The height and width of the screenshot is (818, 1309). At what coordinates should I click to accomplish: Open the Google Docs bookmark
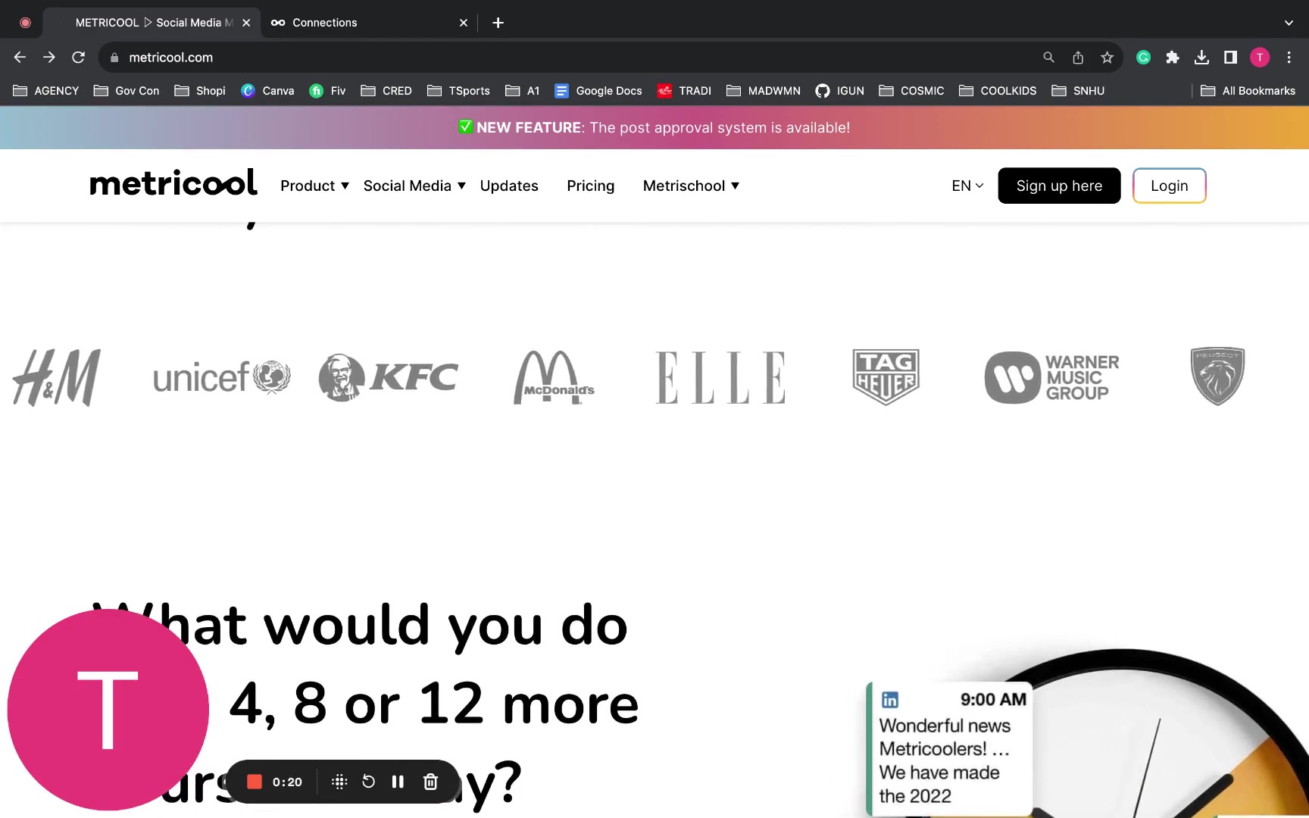coord(598,91)
